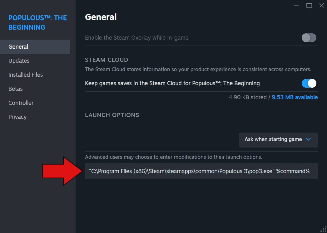The width and height of the screenshot is (327, 233).
Task: Go to the Installed Files section
Action: coord(26,75)
